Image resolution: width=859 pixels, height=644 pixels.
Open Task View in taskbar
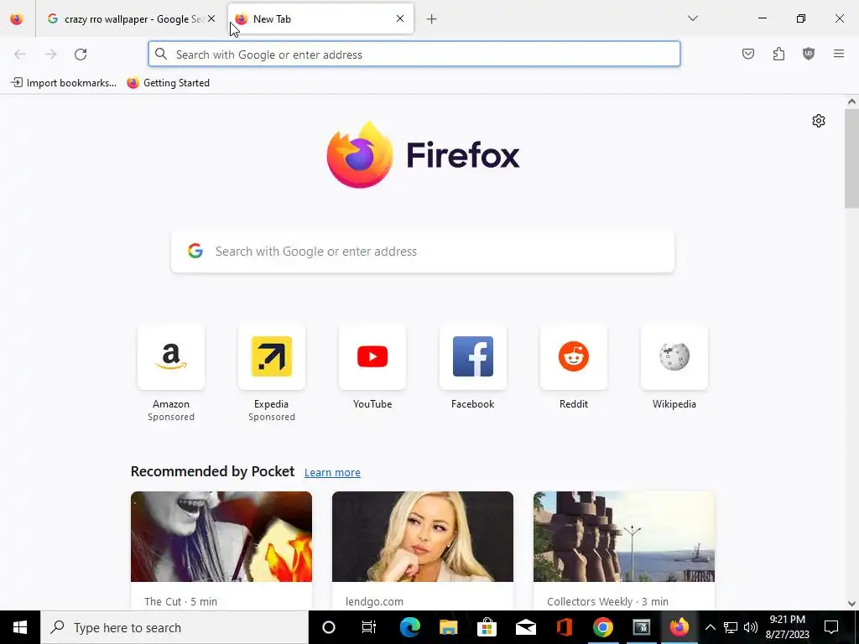tap(369, 627)
